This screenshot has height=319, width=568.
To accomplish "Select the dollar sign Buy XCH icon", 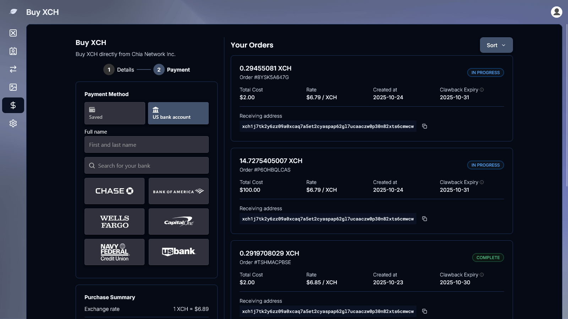I will pos(13,105).
